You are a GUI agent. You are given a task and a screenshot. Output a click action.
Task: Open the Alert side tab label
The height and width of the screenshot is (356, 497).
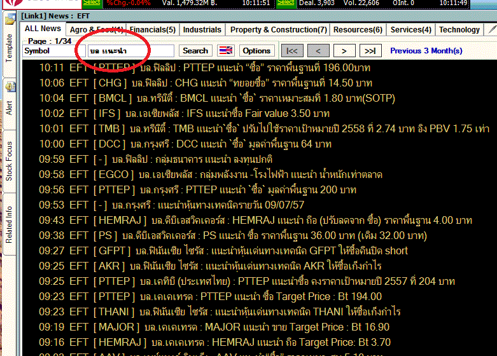tap(9, 108)
